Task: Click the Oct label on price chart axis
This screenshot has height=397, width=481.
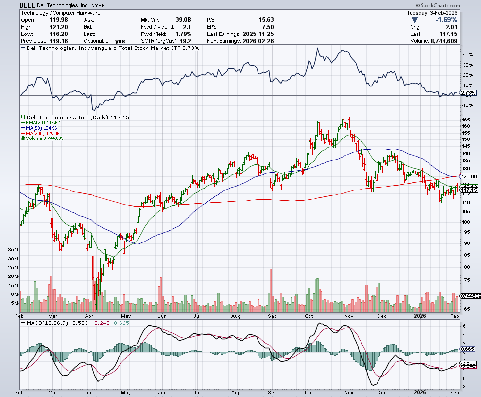Action: point(309,316)
